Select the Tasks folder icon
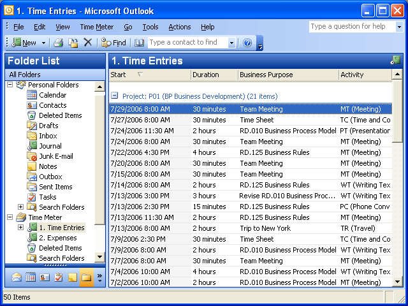 pyautogui.click(x=32, y=197)
